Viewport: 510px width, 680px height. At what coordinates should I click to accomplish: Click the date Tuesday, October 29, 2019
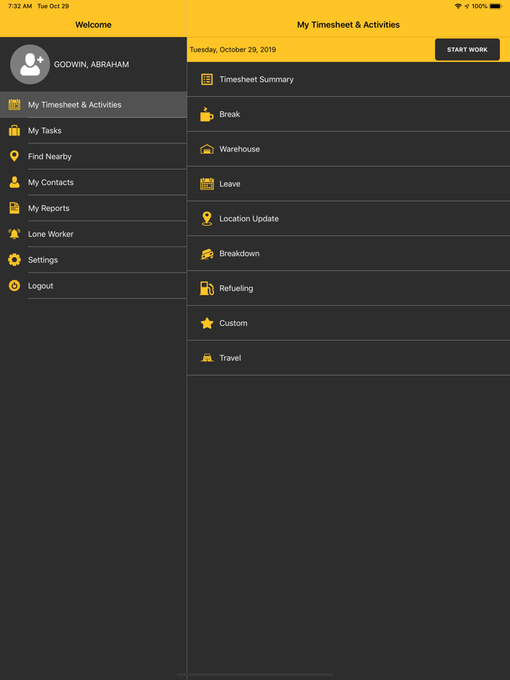pyautogui.click(x=232, y=50)
